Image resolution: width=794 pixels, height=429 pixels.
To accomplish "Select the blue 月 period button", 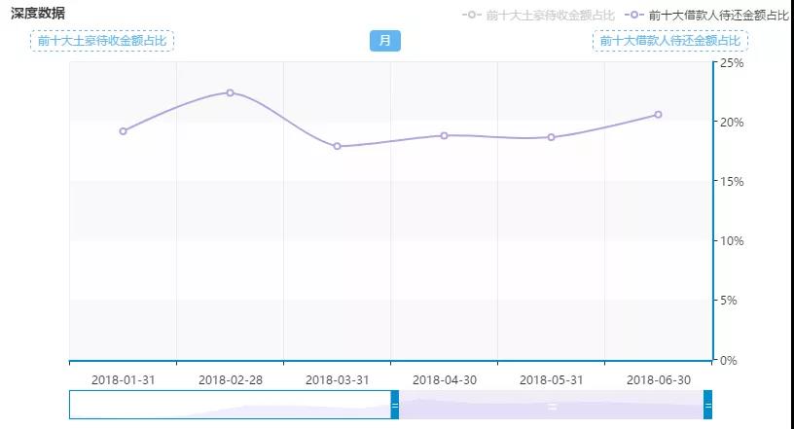I will point(385,41).
